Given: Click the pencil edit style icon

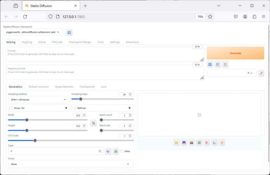Looking at the screenshot, I should click(x=261, y=73).
